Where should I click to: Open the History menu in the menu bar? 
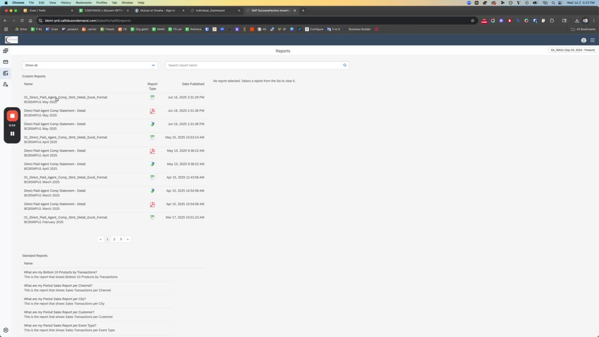point(66,3)
